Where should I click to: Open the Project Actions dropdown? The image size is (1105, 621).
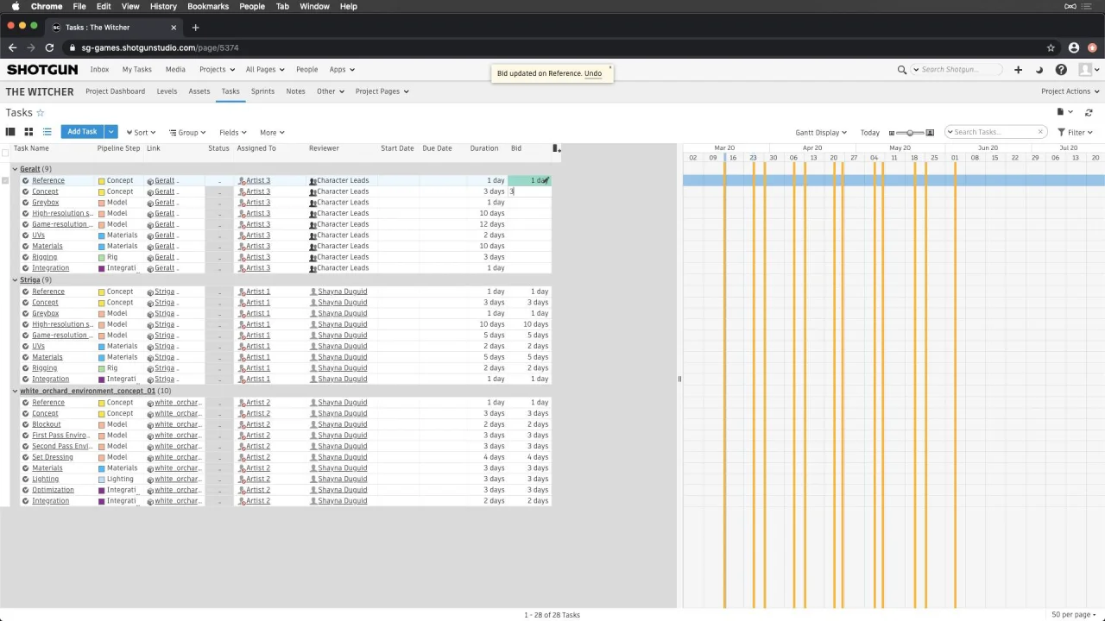(x=1070, y=91)
